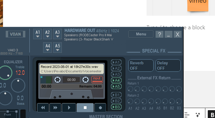This screenshot has width=215, height=118.
Task: Disable recorder output to bus B3
Action: [116, 107]
